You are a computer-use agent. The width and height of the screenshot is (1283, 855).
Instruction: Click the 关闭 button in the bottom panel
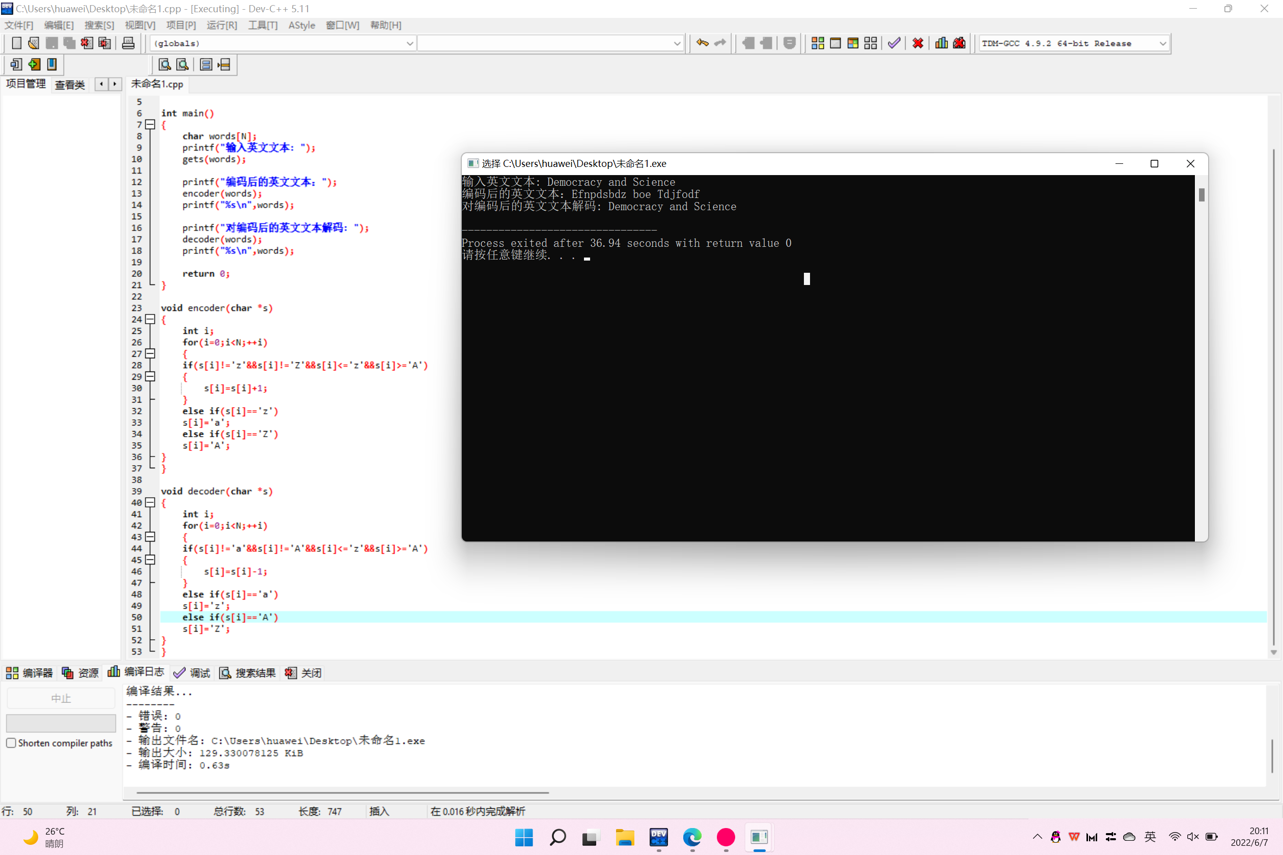(303, 673)
